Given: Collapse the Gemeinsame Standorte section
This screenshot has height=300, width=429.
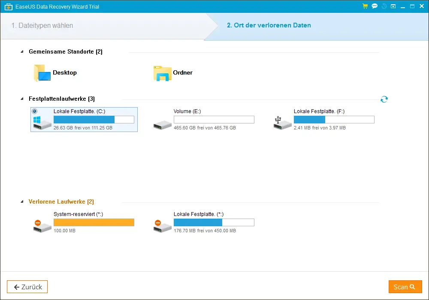Looking at the screenshot, I should click(22, 51).
